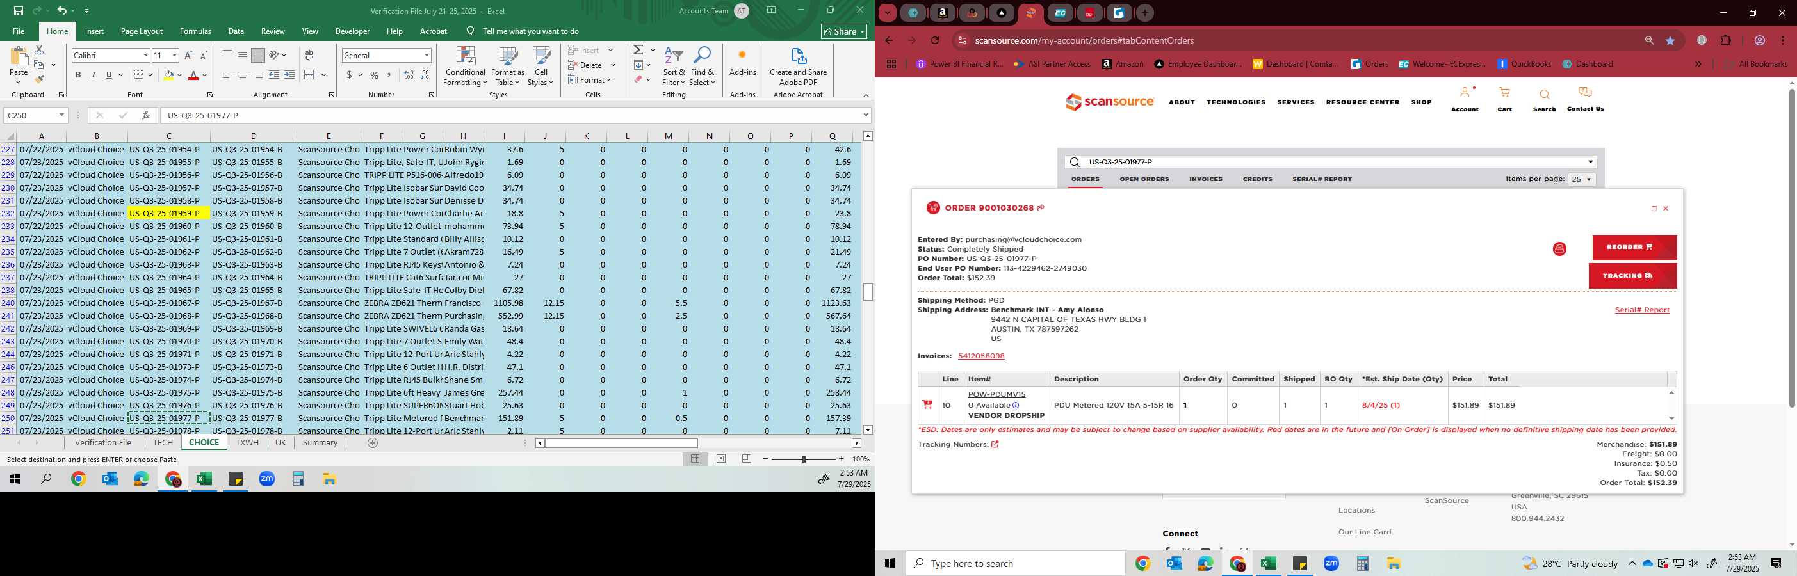Reload the browser page
The width and height of the screenshot is (1797, 576).
[x=936, y=40]
